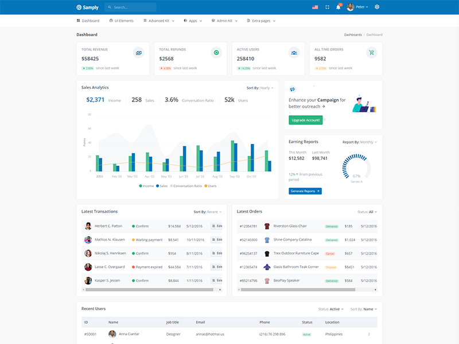459x344 pixels.
Task: Click the All Time Orders cart icon
Action: [371, 53]
